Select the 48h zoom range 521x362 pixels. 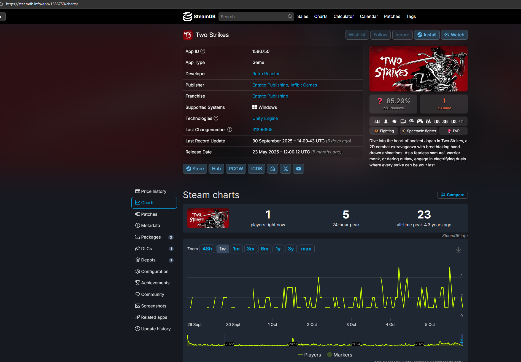[207, 249]
